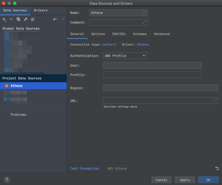This screenshot has height=185, width=222.
Task: Zoom the dialog with green button
Action: pos(15,3)
